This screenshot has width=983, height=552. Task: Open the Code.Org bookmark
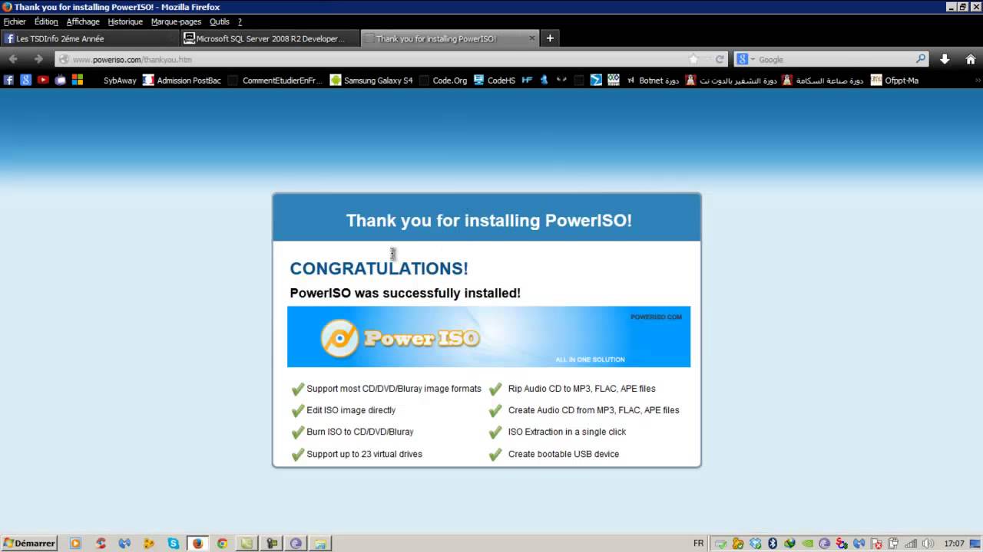(x=443, y=80)
